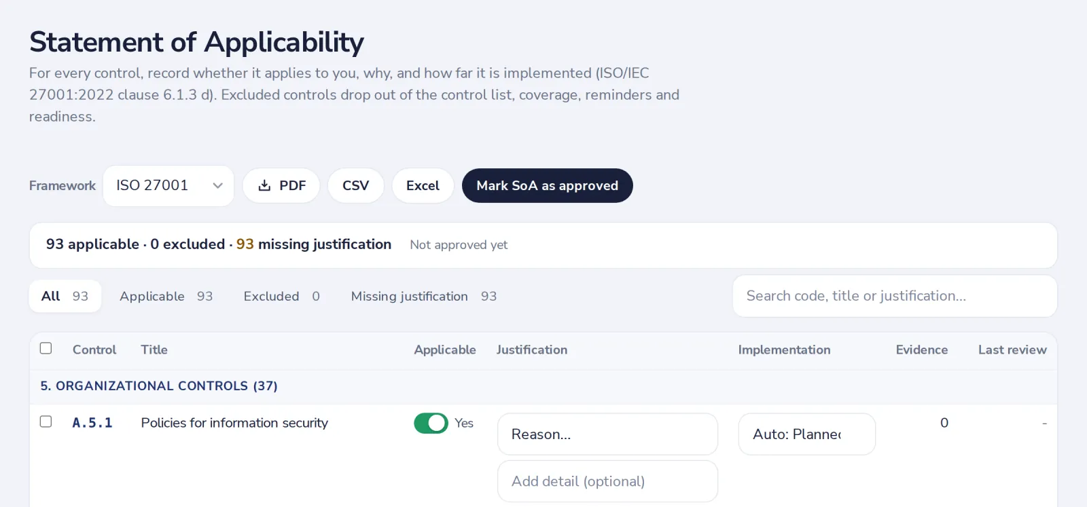Switch to the Excluded filter tab

(x=281, y=297)
